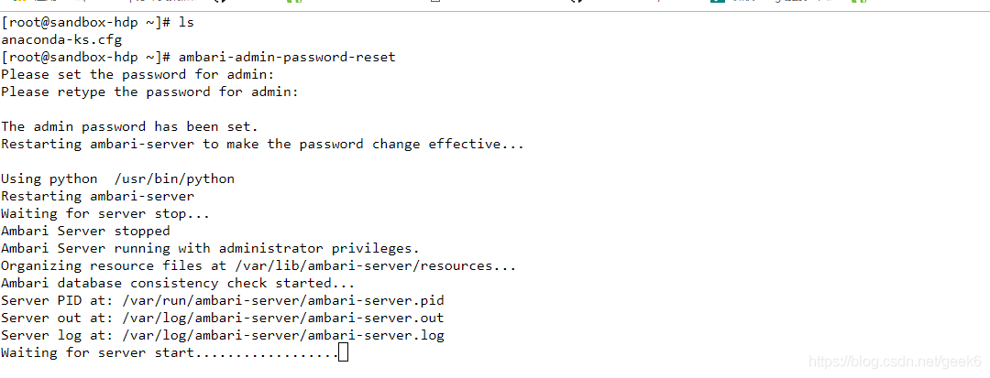Viewport: 990px width, 378px height.
Task: Click the 'Ambari Server stopped' line
Action: (85, 232)
